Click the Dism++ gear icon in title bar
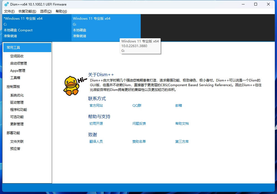 (7, 4)
